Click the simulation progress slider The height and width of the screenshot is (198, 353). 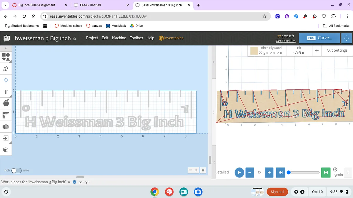point(304,172)
